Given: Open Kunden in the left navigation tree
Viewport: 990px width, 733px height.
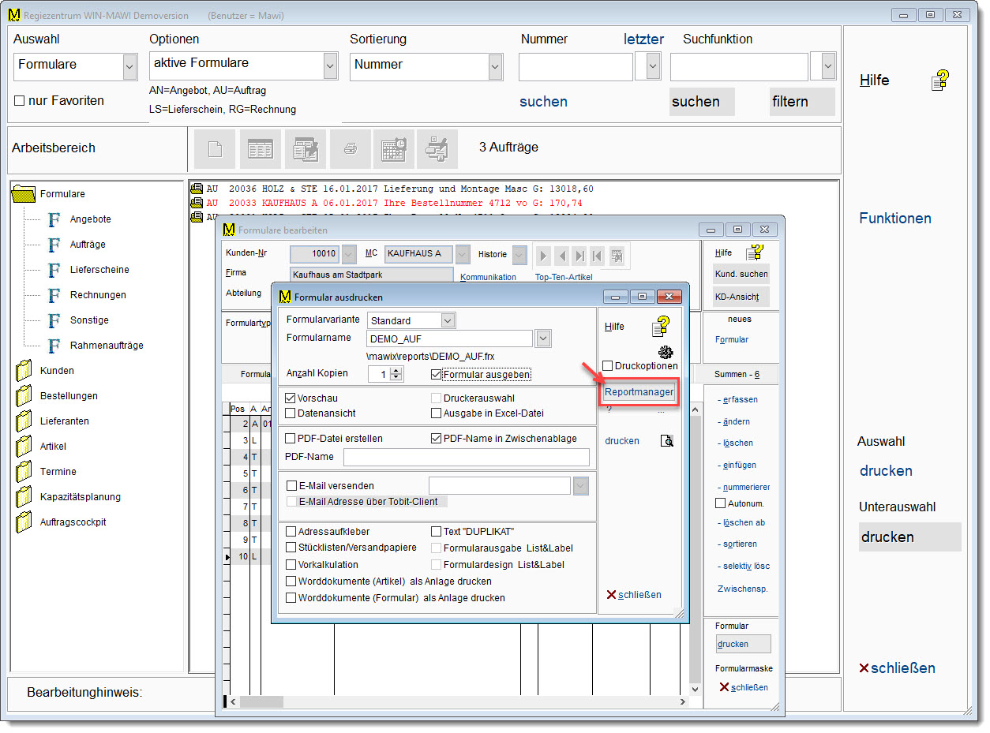Looking at the screenshot, I should 57,371.
